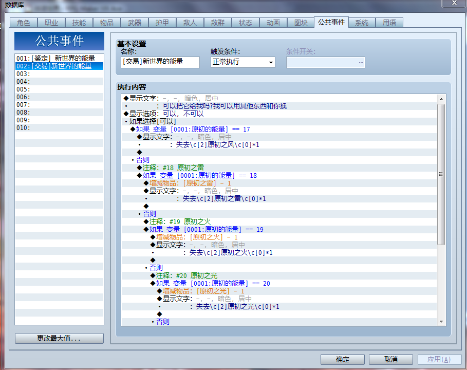Select the 公共事件 tab
467x370 pixels.
click(331, 22)
